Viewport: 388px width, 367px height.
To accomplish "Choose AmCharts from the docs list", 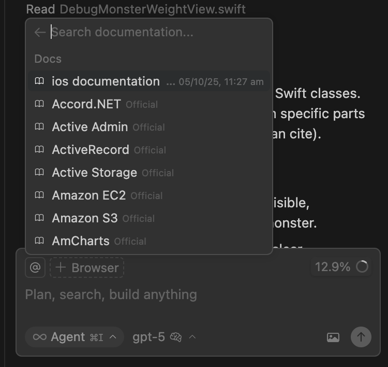I will click(81, 241).
